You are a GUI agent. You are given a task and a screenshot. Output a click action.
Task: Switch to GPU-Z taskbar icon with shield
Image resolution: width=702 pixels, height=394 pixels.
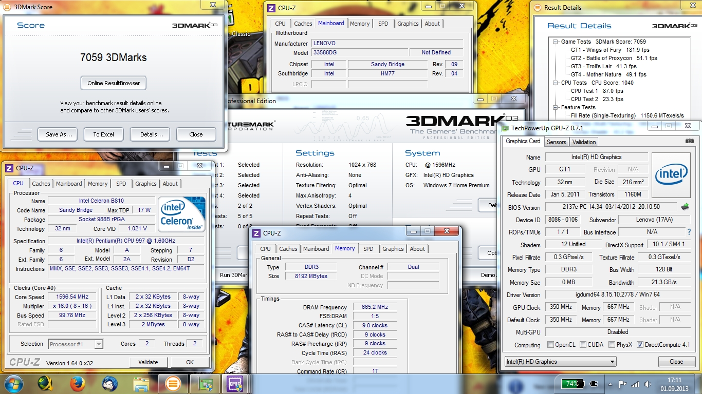pyautogui.click(x=205, y=383)
